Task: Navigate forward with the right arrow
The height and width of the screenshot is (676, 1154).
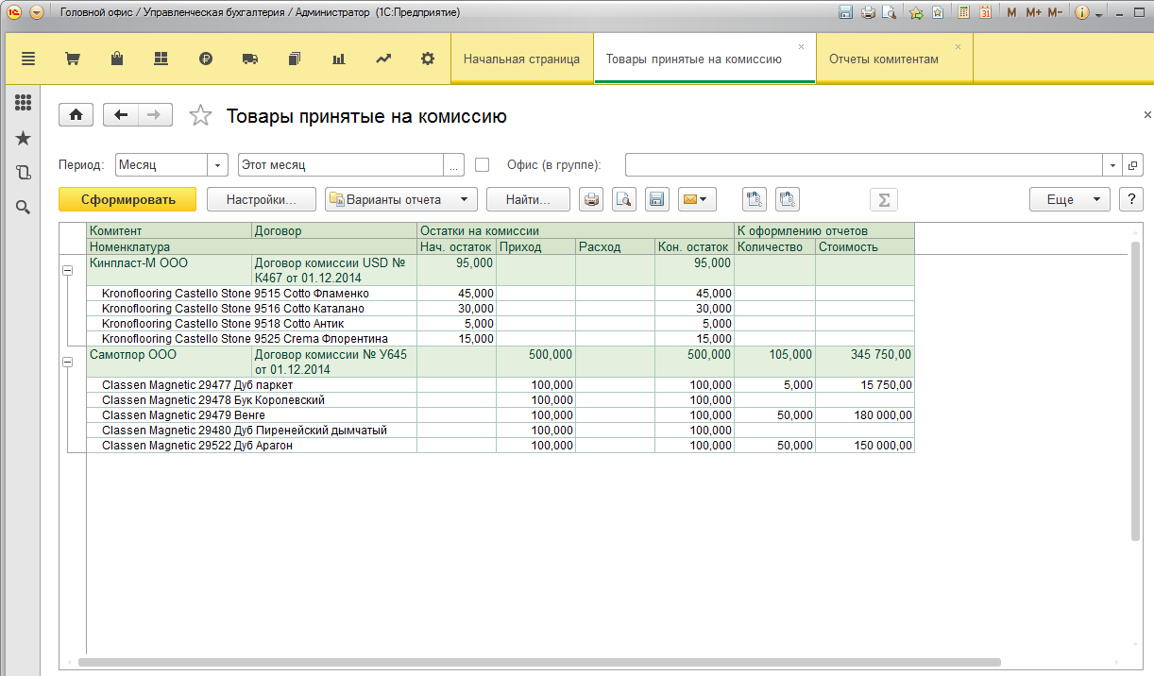Action: pos(155,115)
